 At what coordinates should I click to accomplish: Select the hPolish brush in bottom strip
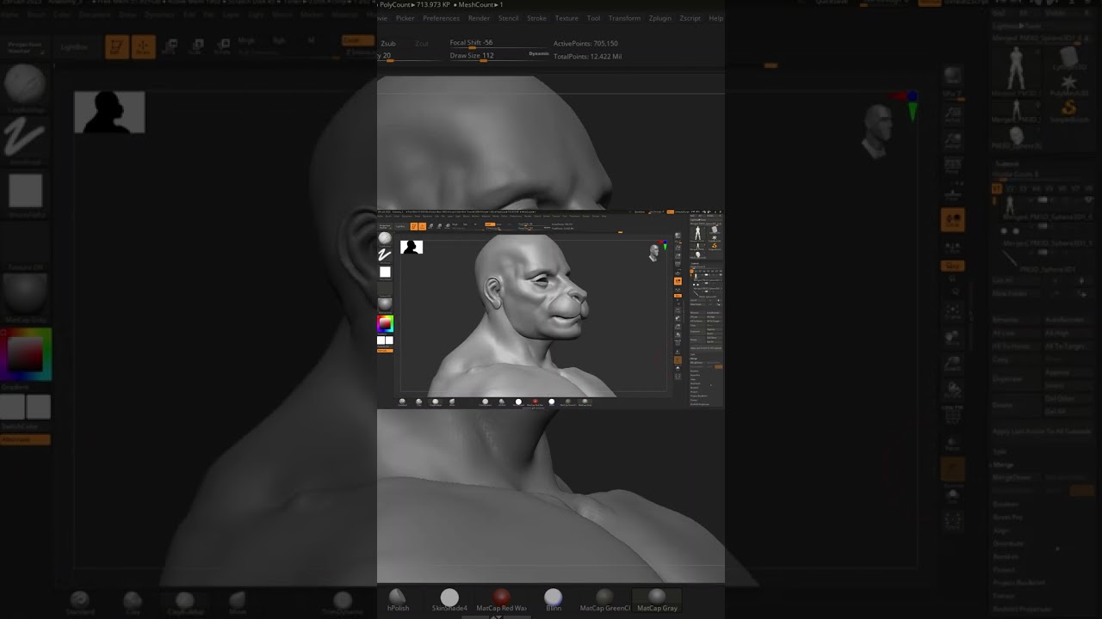398,599
